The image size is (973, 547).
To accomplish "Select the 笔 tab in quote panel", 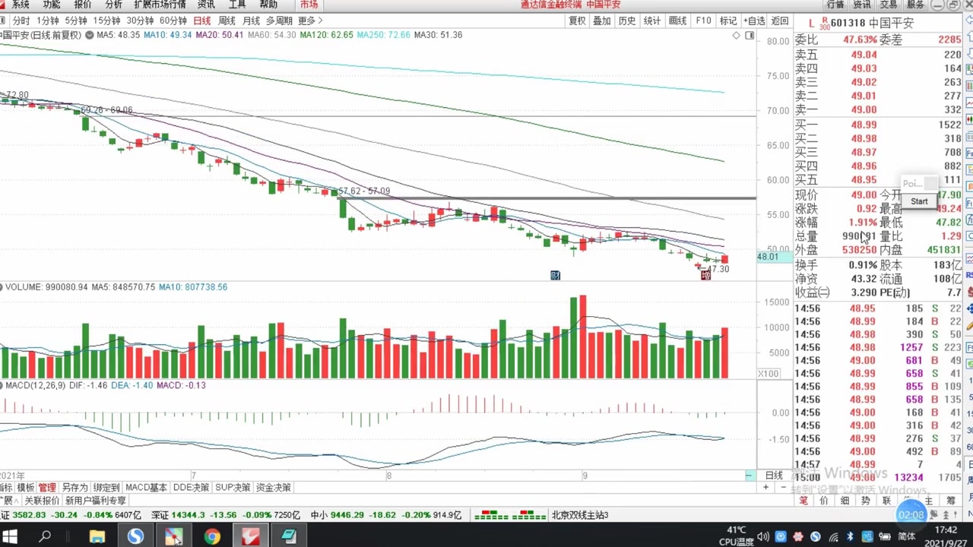I will pos(803,501).
